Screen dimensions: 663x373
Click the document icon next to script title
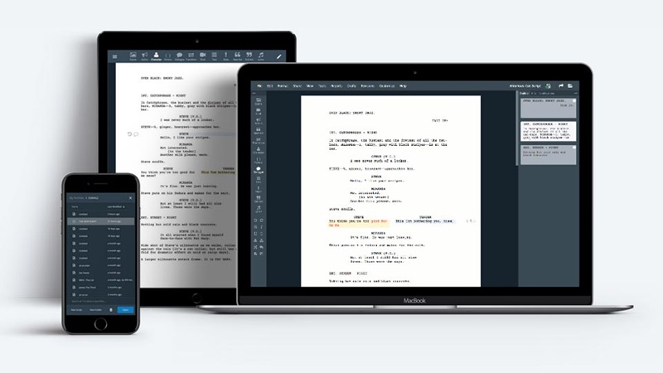point(548,86)
